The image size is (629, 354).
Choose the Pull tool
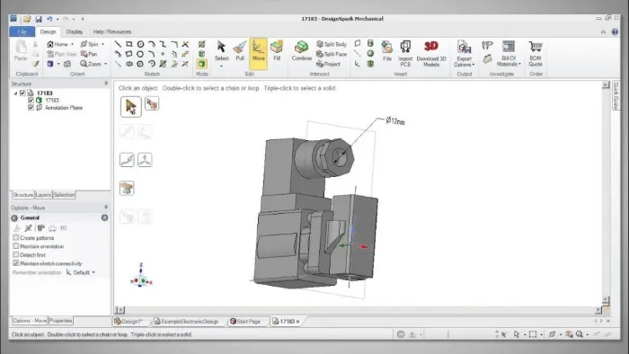coord(240,51)
